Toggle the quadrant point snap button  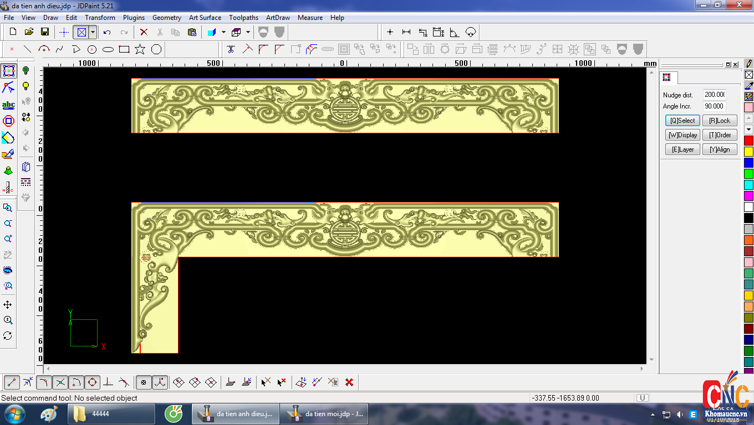point(92,382)
